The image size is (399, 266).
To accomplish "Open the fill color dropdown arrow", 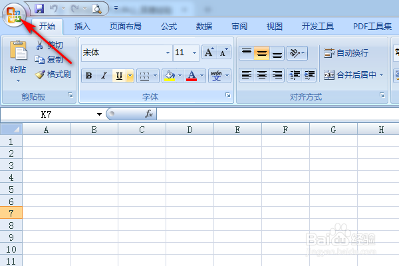I will [180, 76].
